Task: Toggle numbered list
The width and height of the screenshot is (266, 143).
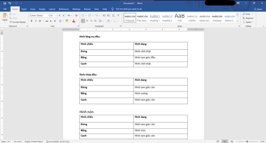Action: click(90, 15)
